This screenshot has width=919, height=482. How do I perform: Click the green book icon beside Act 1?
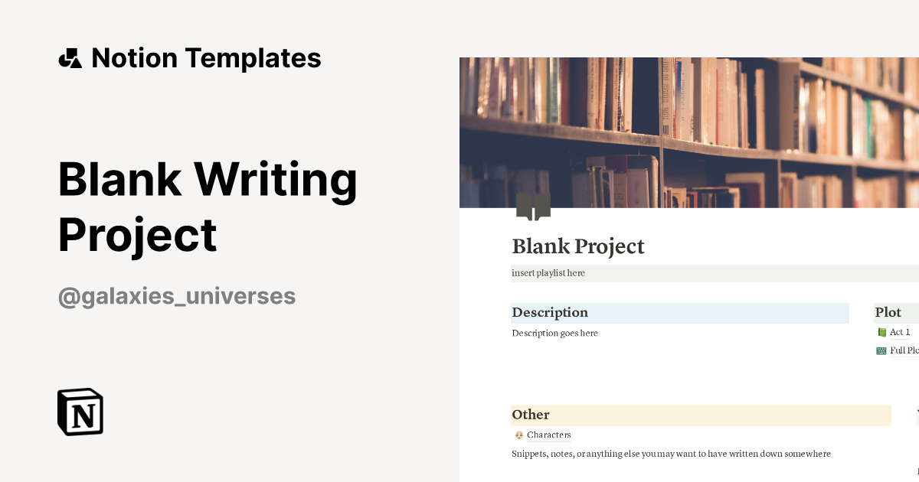[881, 332]
